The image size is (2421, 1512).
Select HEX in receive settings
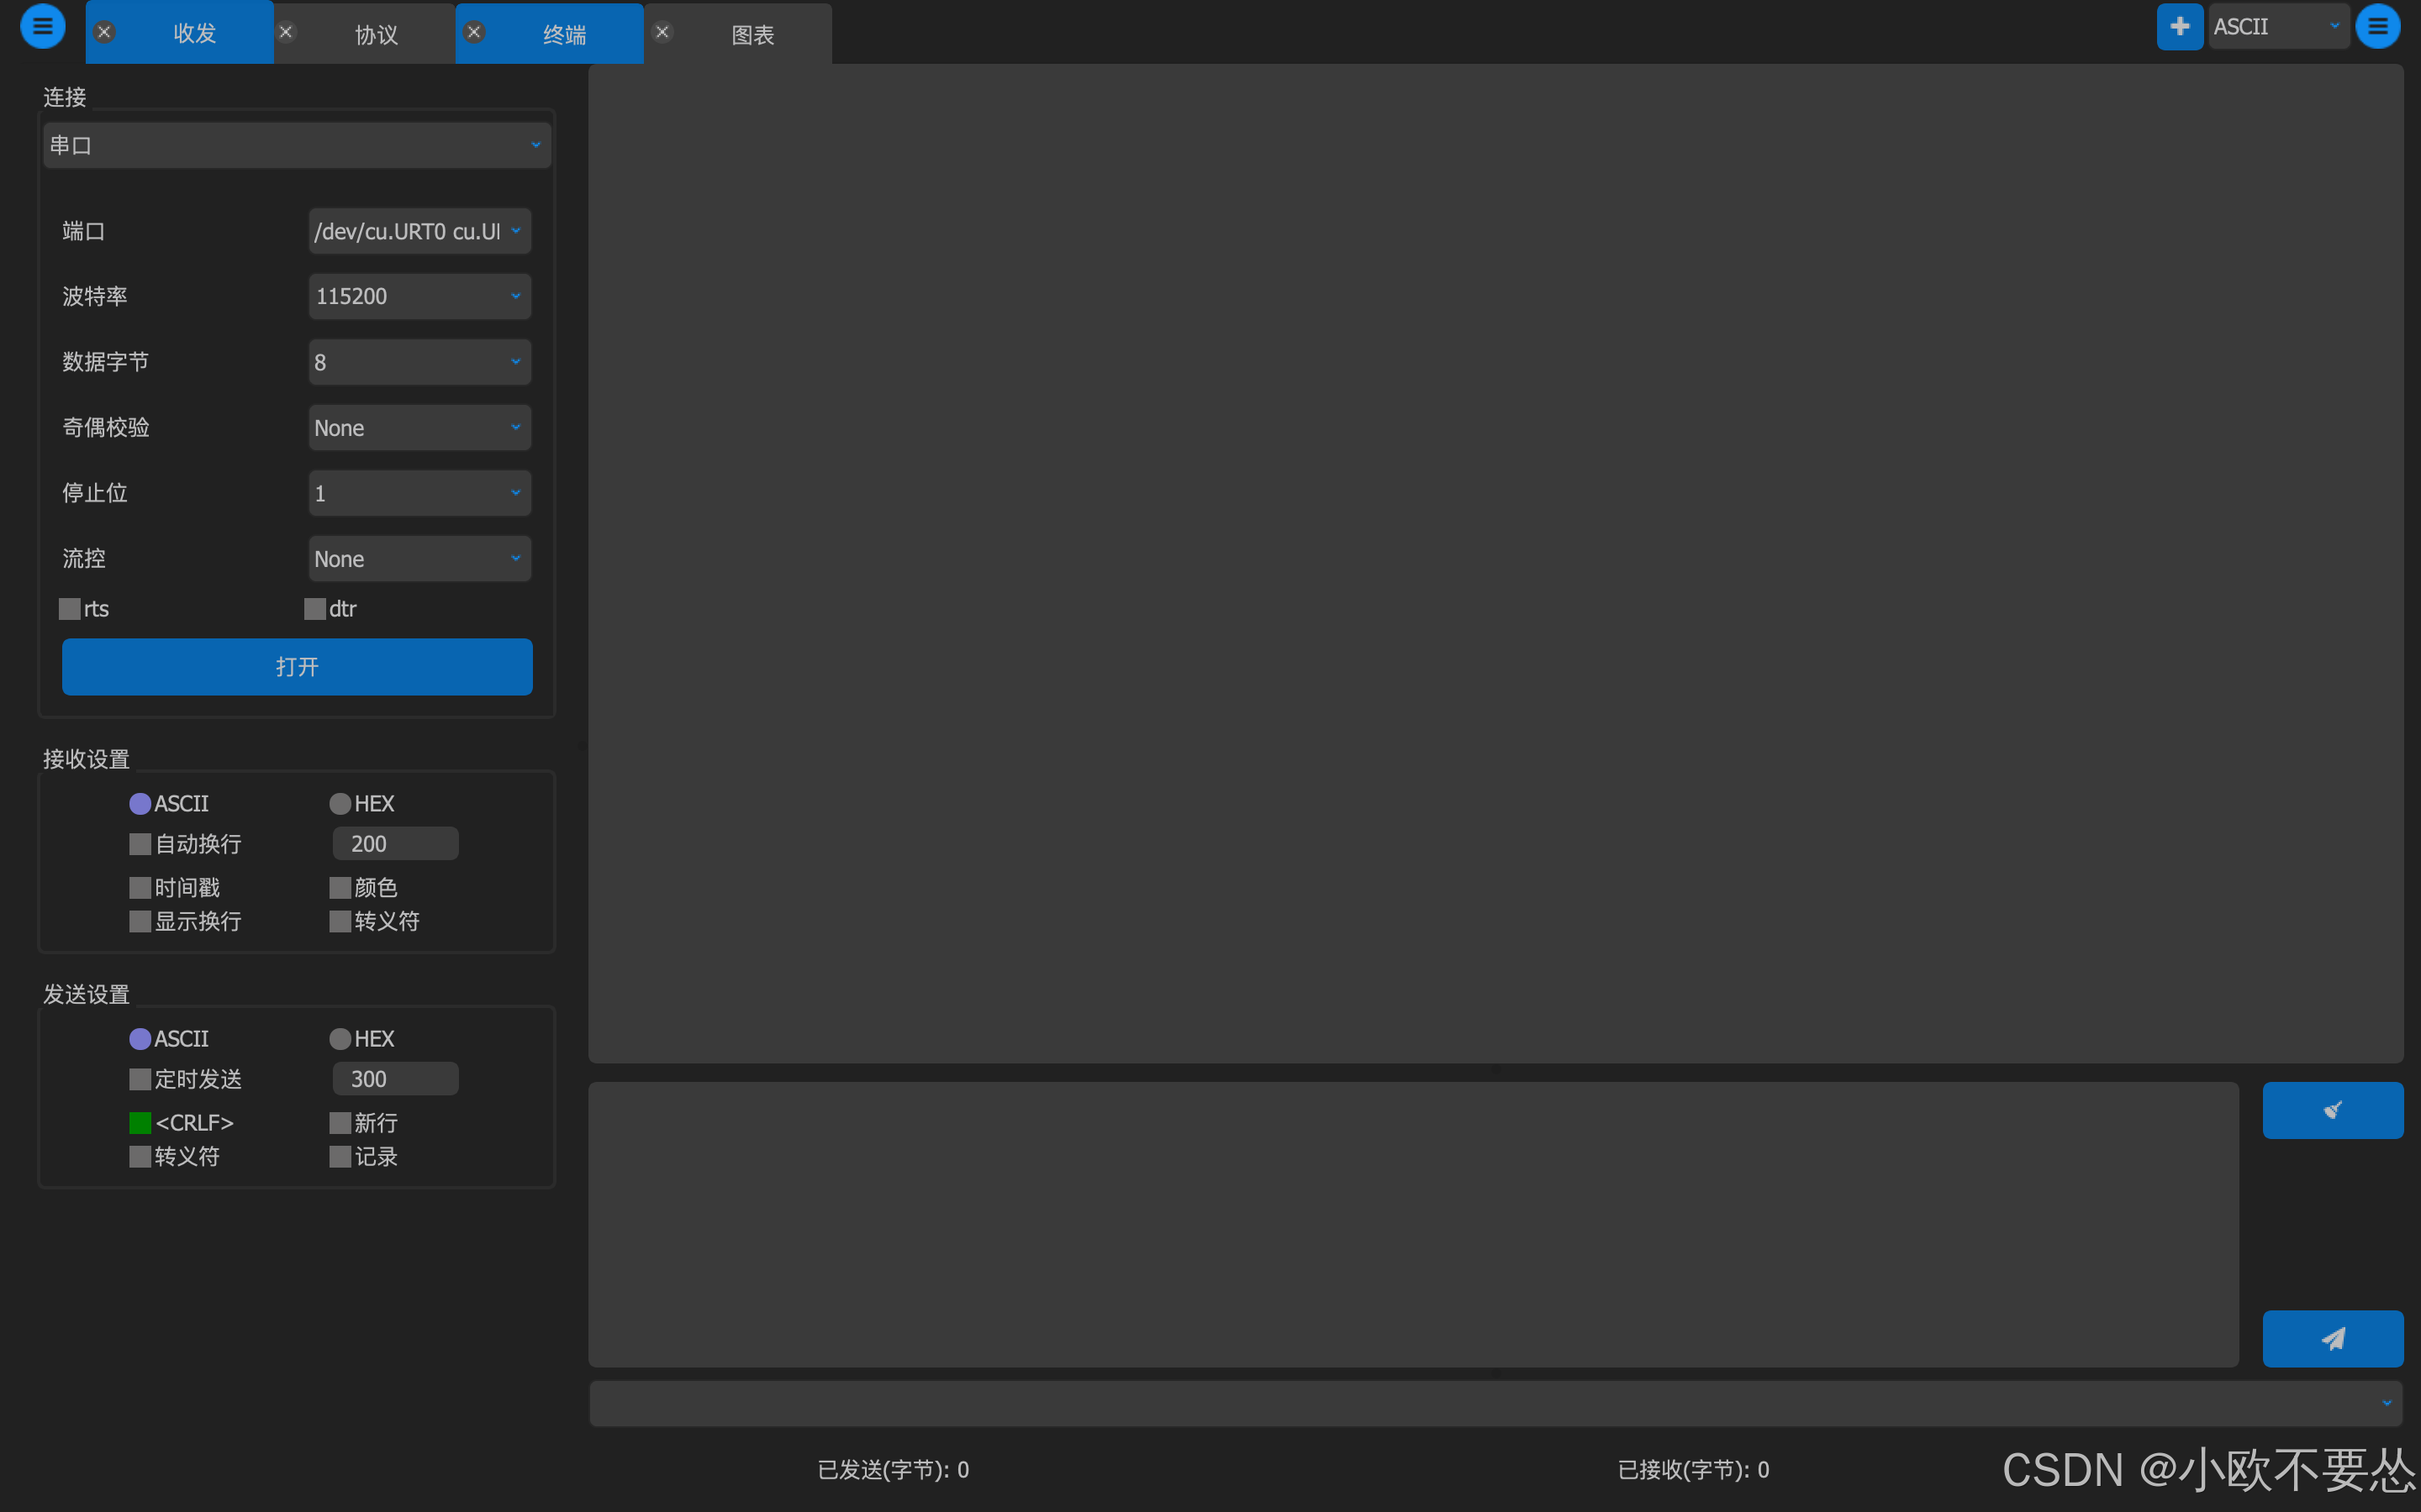(340, 804)
